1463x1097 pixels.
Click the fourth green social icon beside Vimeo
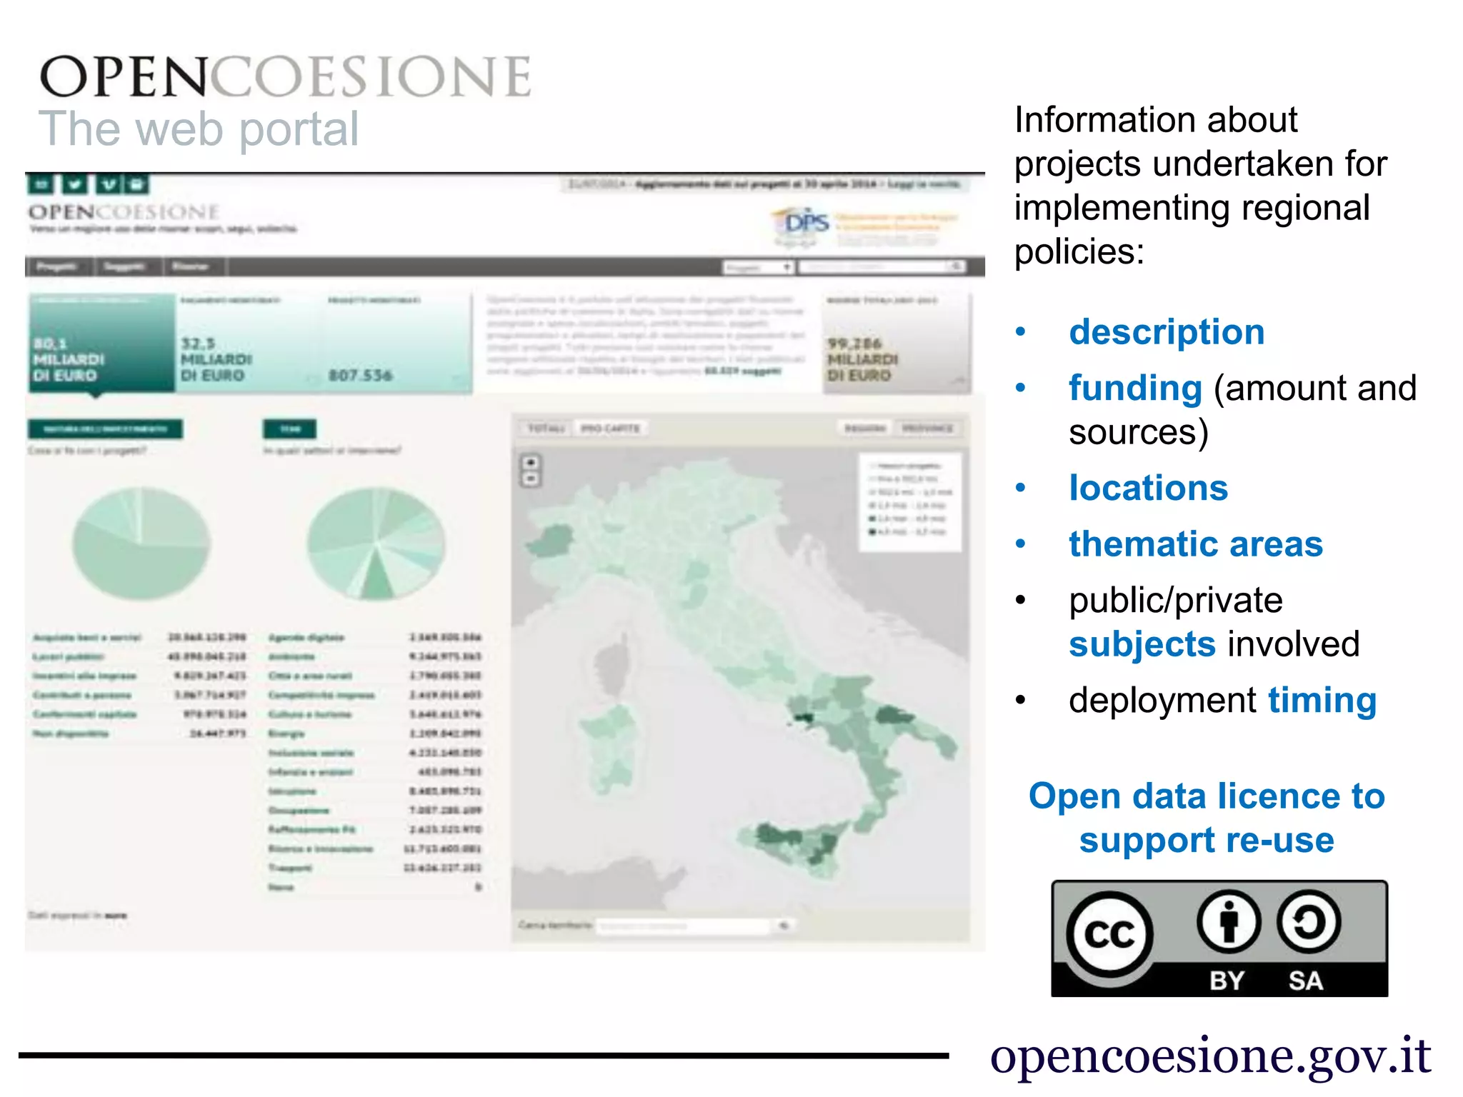click(136, 185)
